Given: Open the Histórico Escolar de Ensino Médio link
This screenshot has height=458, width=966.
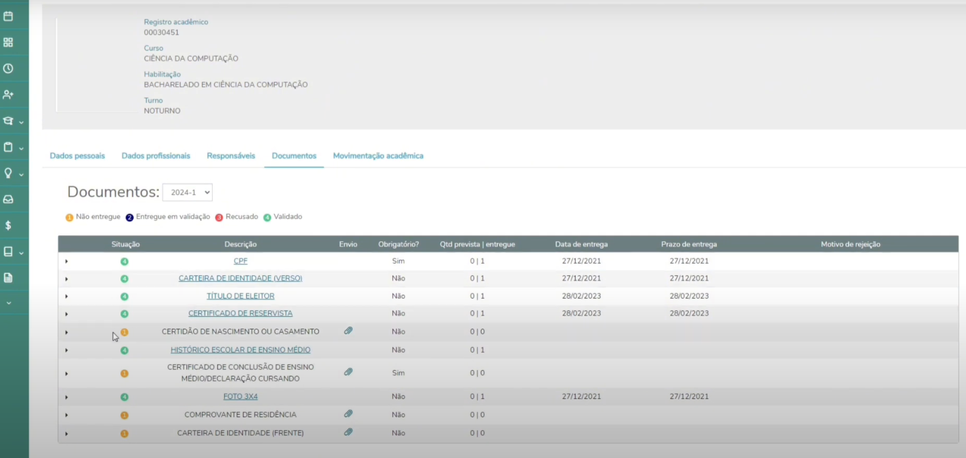Looking at the screenshot, I should [x=240, y=350].
